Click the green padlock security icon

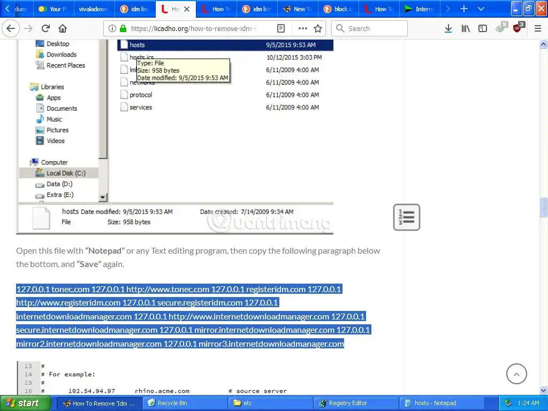(123, 29)
